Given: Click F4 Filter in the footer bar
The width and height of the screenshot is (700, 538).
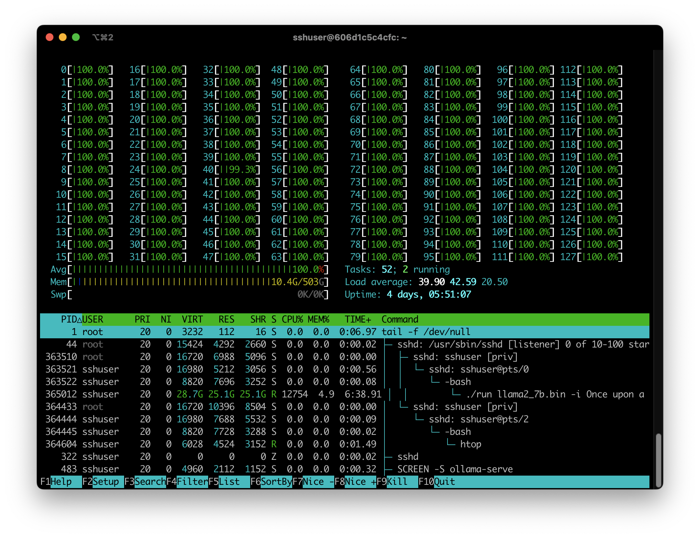Looking at the screenshot, I should 187,482.
